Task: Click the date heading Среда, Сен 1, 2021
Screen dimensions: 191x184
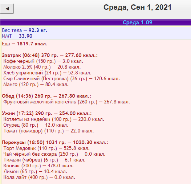Action: coord(137,7)
